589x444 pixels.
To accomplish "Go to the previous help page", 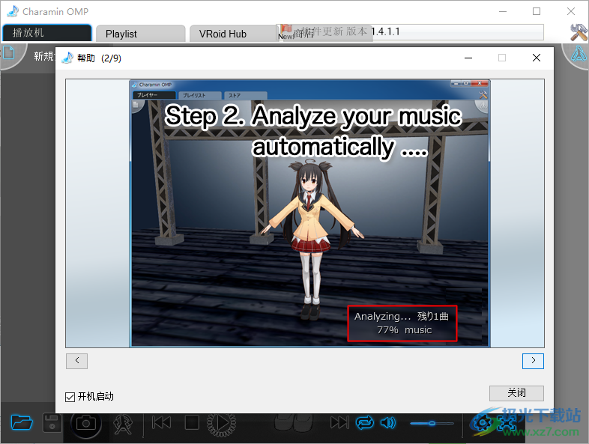I will tap(76, 361).
